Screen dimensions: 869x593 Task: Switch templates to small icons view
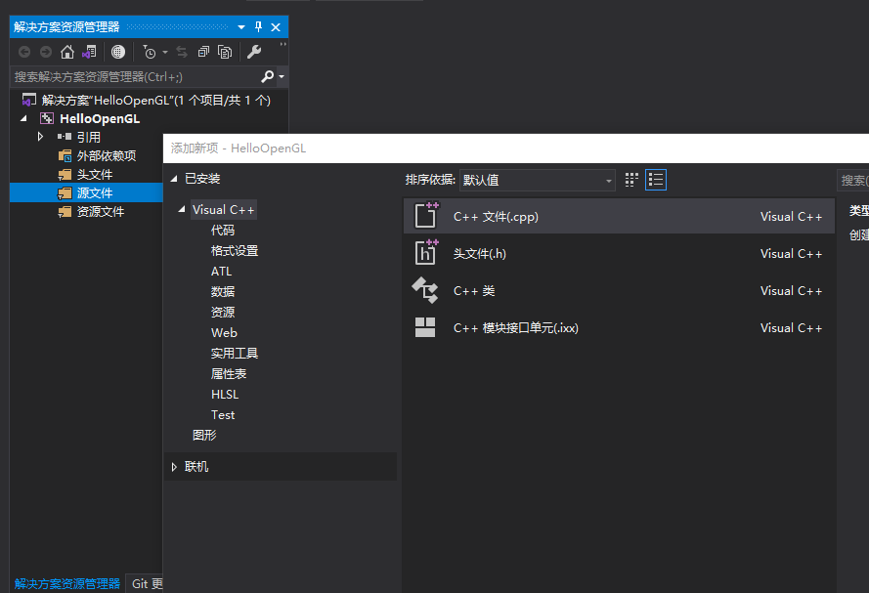click(630, 180)
